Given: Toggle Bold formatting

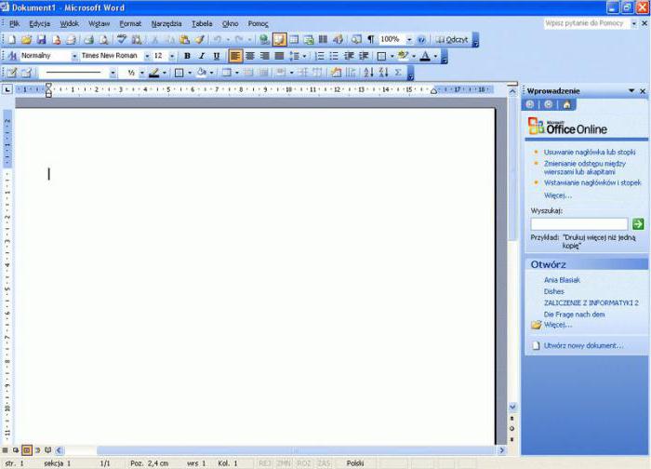Looking at the screenshot, I should (x=187, y=56).
